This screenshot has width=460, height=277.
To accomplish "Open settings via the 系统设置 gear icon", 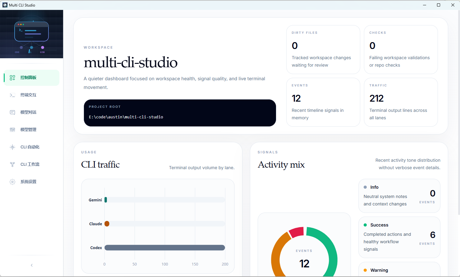I will click(12, 182).
